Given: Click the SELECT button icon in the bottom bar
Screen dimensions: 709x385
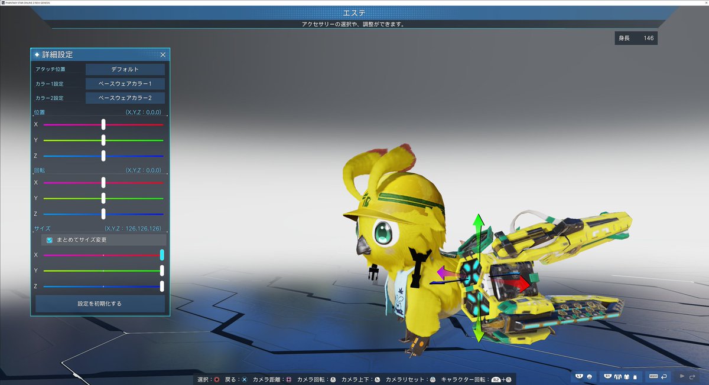Looking at the screenshot, I should coord(653,376).
